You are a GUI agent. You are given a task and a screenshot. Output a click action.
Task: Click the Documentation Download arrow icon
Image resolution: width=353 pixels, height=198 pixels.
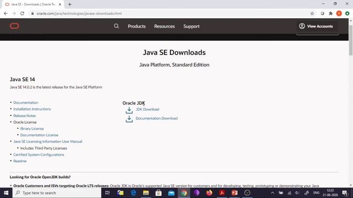tap(129, 119)
